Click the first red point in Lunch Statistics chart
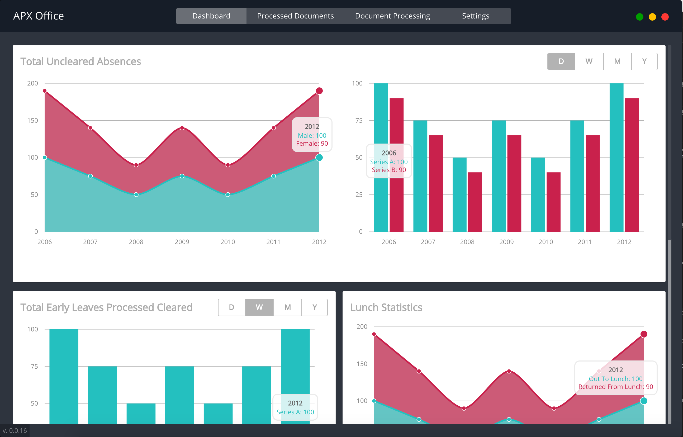This screenshot has height=437, width=683. click(374, 334)
